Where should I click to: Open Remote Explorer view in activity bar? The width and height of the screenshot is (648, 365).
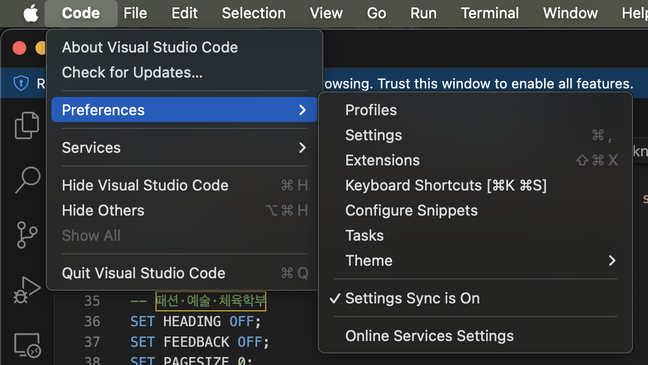click(x=27, y=345)
